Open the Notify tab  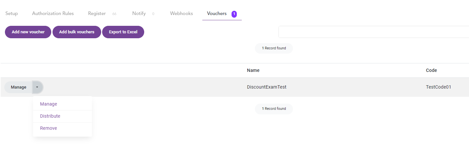click(139, 14)
